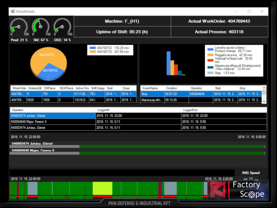The image size is (277, 208).
Task: Select the workorder row with OKPiece 1609
Action: [x=74, y=100]
